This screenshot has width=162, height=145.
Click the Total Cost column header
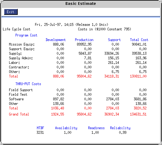(139, 40)
